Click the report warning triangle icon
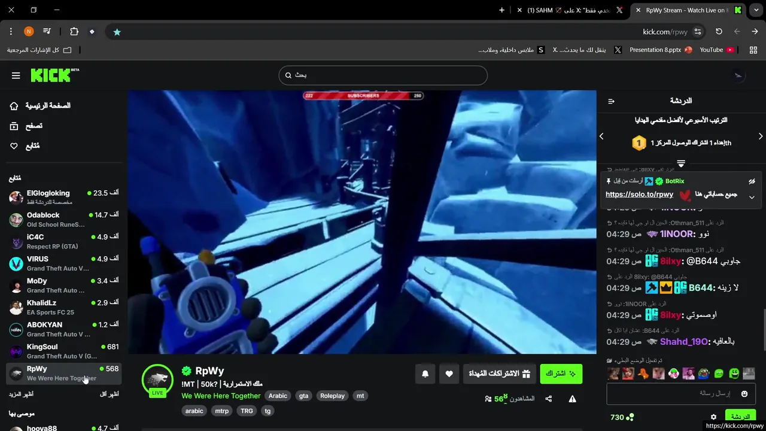Viewport: 766px width, 431px height. tap(573, 399)
